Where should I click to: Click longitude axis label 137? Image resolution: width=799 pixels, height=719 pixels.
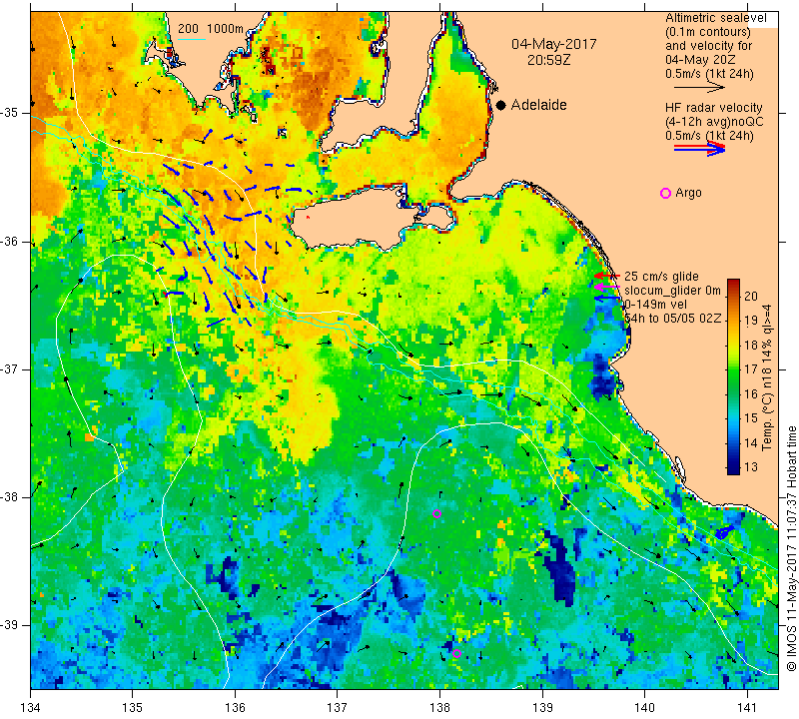338,707
